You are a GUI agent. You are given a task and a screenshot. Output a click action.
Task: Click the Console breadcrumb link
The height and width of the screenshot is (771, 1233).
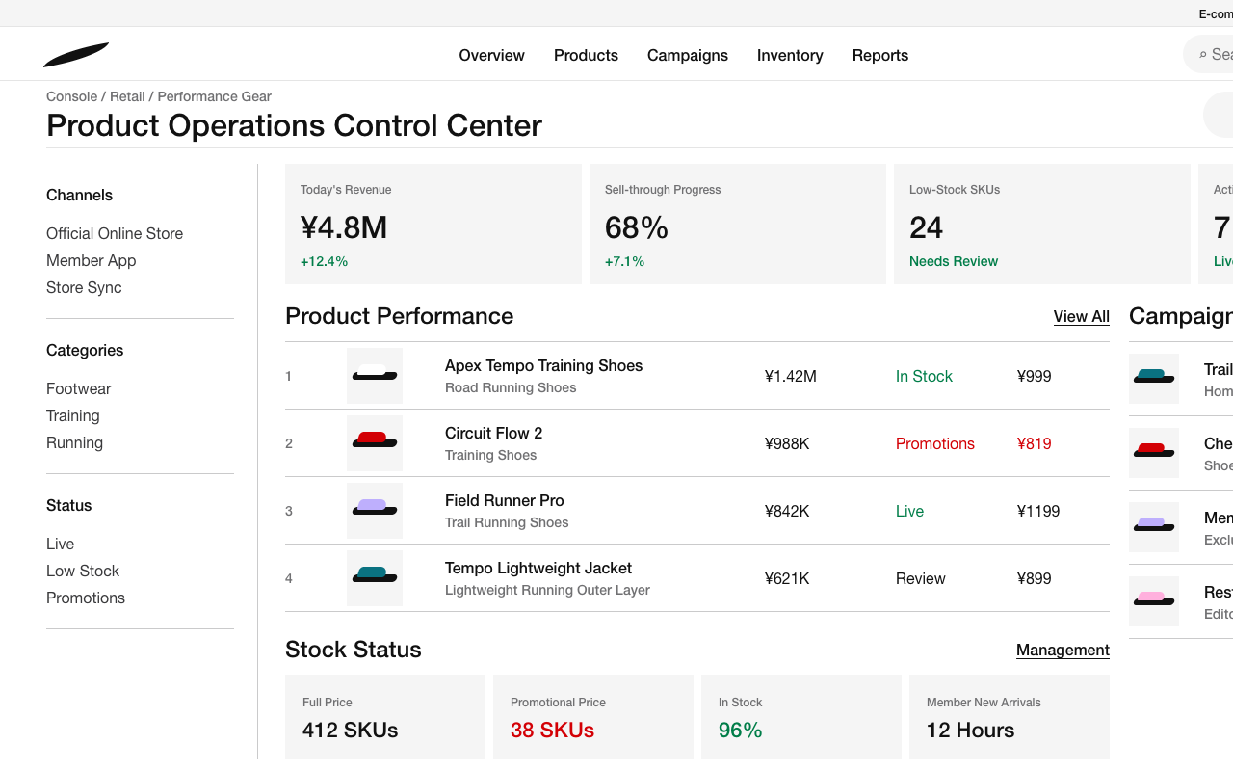point(72,96)
